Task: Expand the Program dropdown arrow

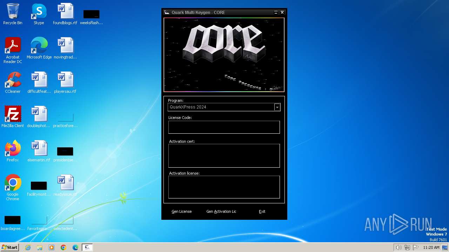Action: point(277,107)
